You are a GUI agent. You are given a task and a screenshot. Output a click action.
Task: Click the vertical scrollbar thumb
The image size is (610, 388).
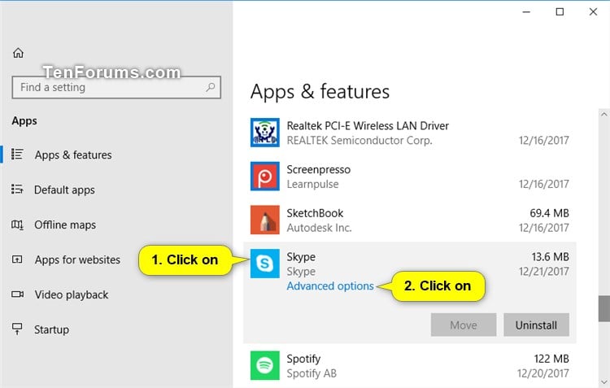pyautogui.click(x=603, y=308)
